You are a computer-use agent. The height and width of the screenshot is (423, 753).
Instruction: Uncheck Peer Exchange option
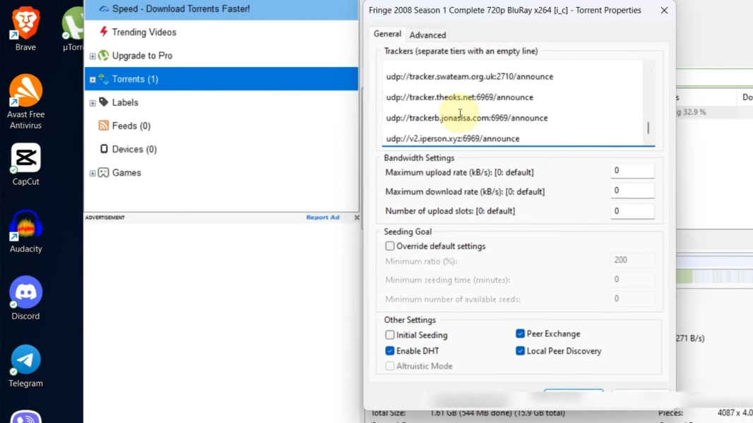[520, 333]
